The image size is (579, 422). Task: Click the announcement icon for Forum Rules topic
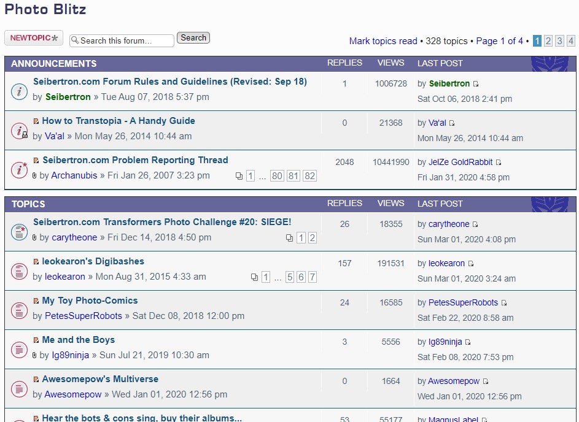(19, 91)
